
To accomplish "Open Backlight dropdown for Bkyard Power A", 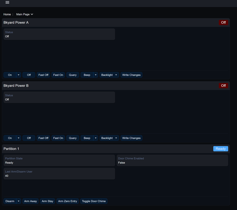I will coord(109,75).
